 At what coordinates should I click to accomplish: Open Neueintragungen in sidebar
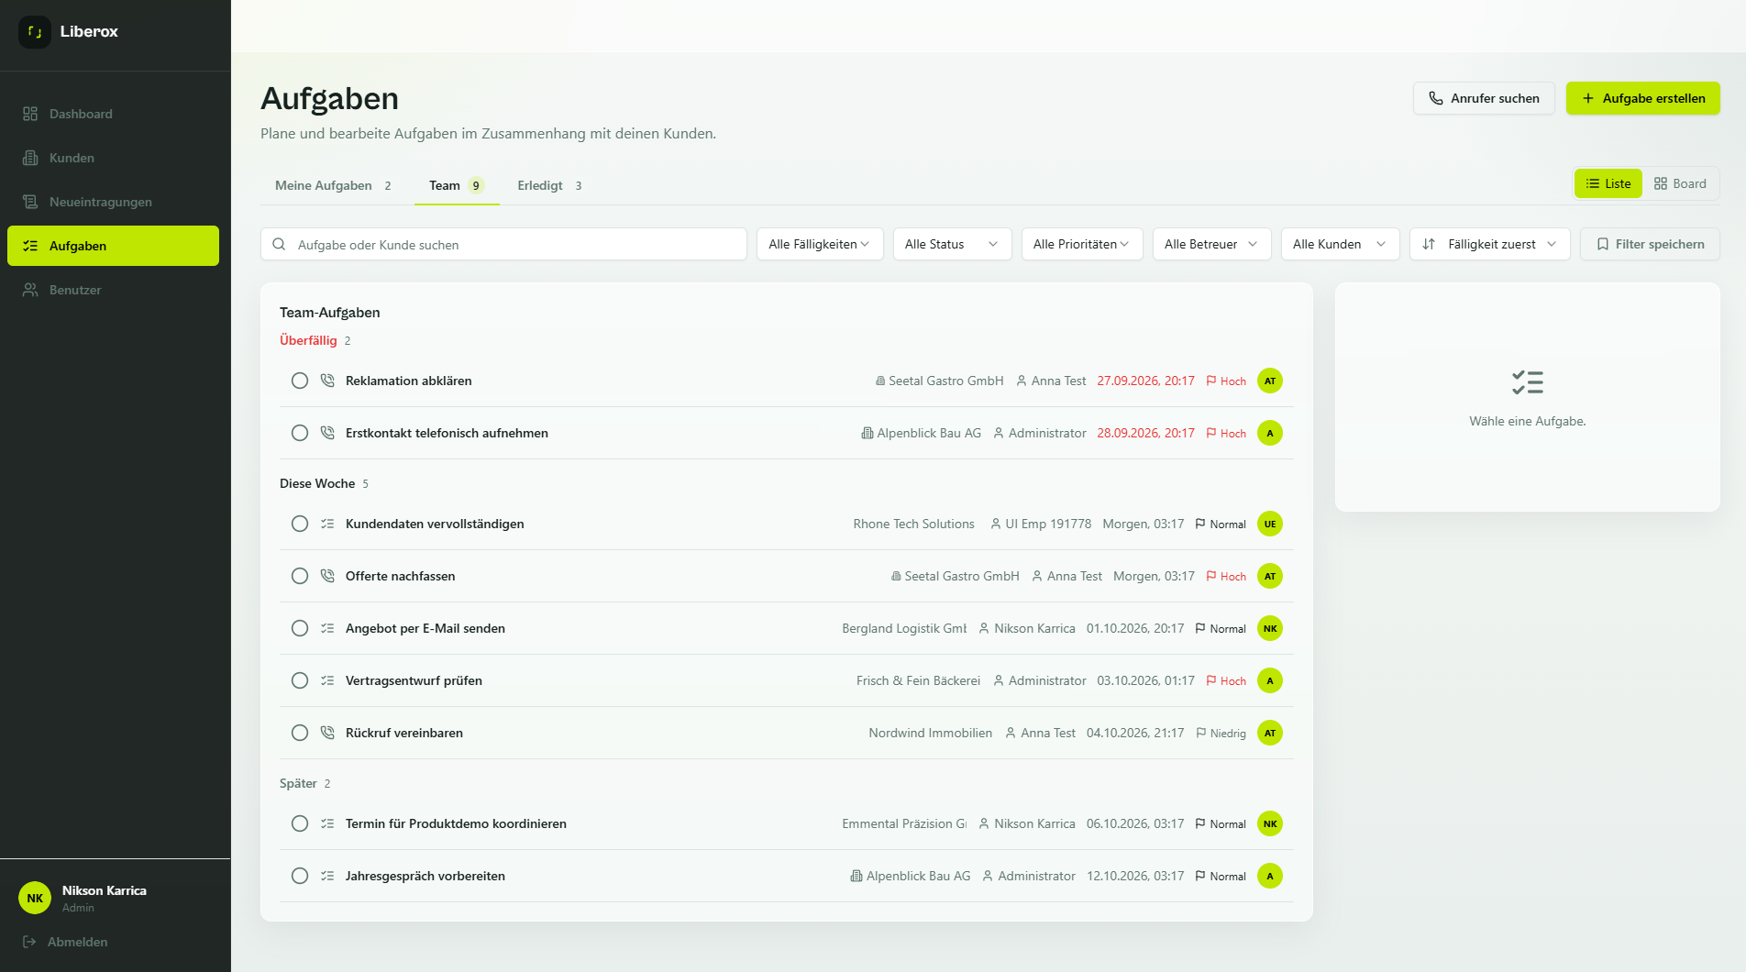[x=114, y=202]
